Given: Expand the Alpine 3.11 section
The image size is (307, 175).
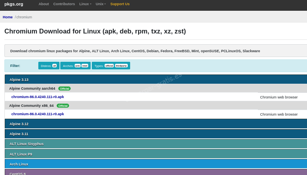Looking at the screenshot, I should point(156,134).
